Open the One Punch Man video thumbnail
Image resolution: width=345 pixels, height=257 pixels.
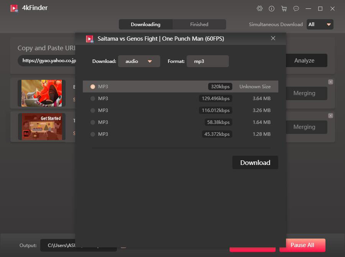pos(41,93)
